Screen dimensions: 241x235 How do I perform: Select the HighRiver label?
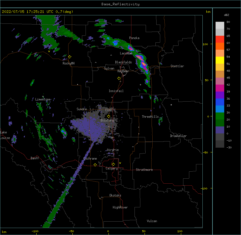point(120,207)
